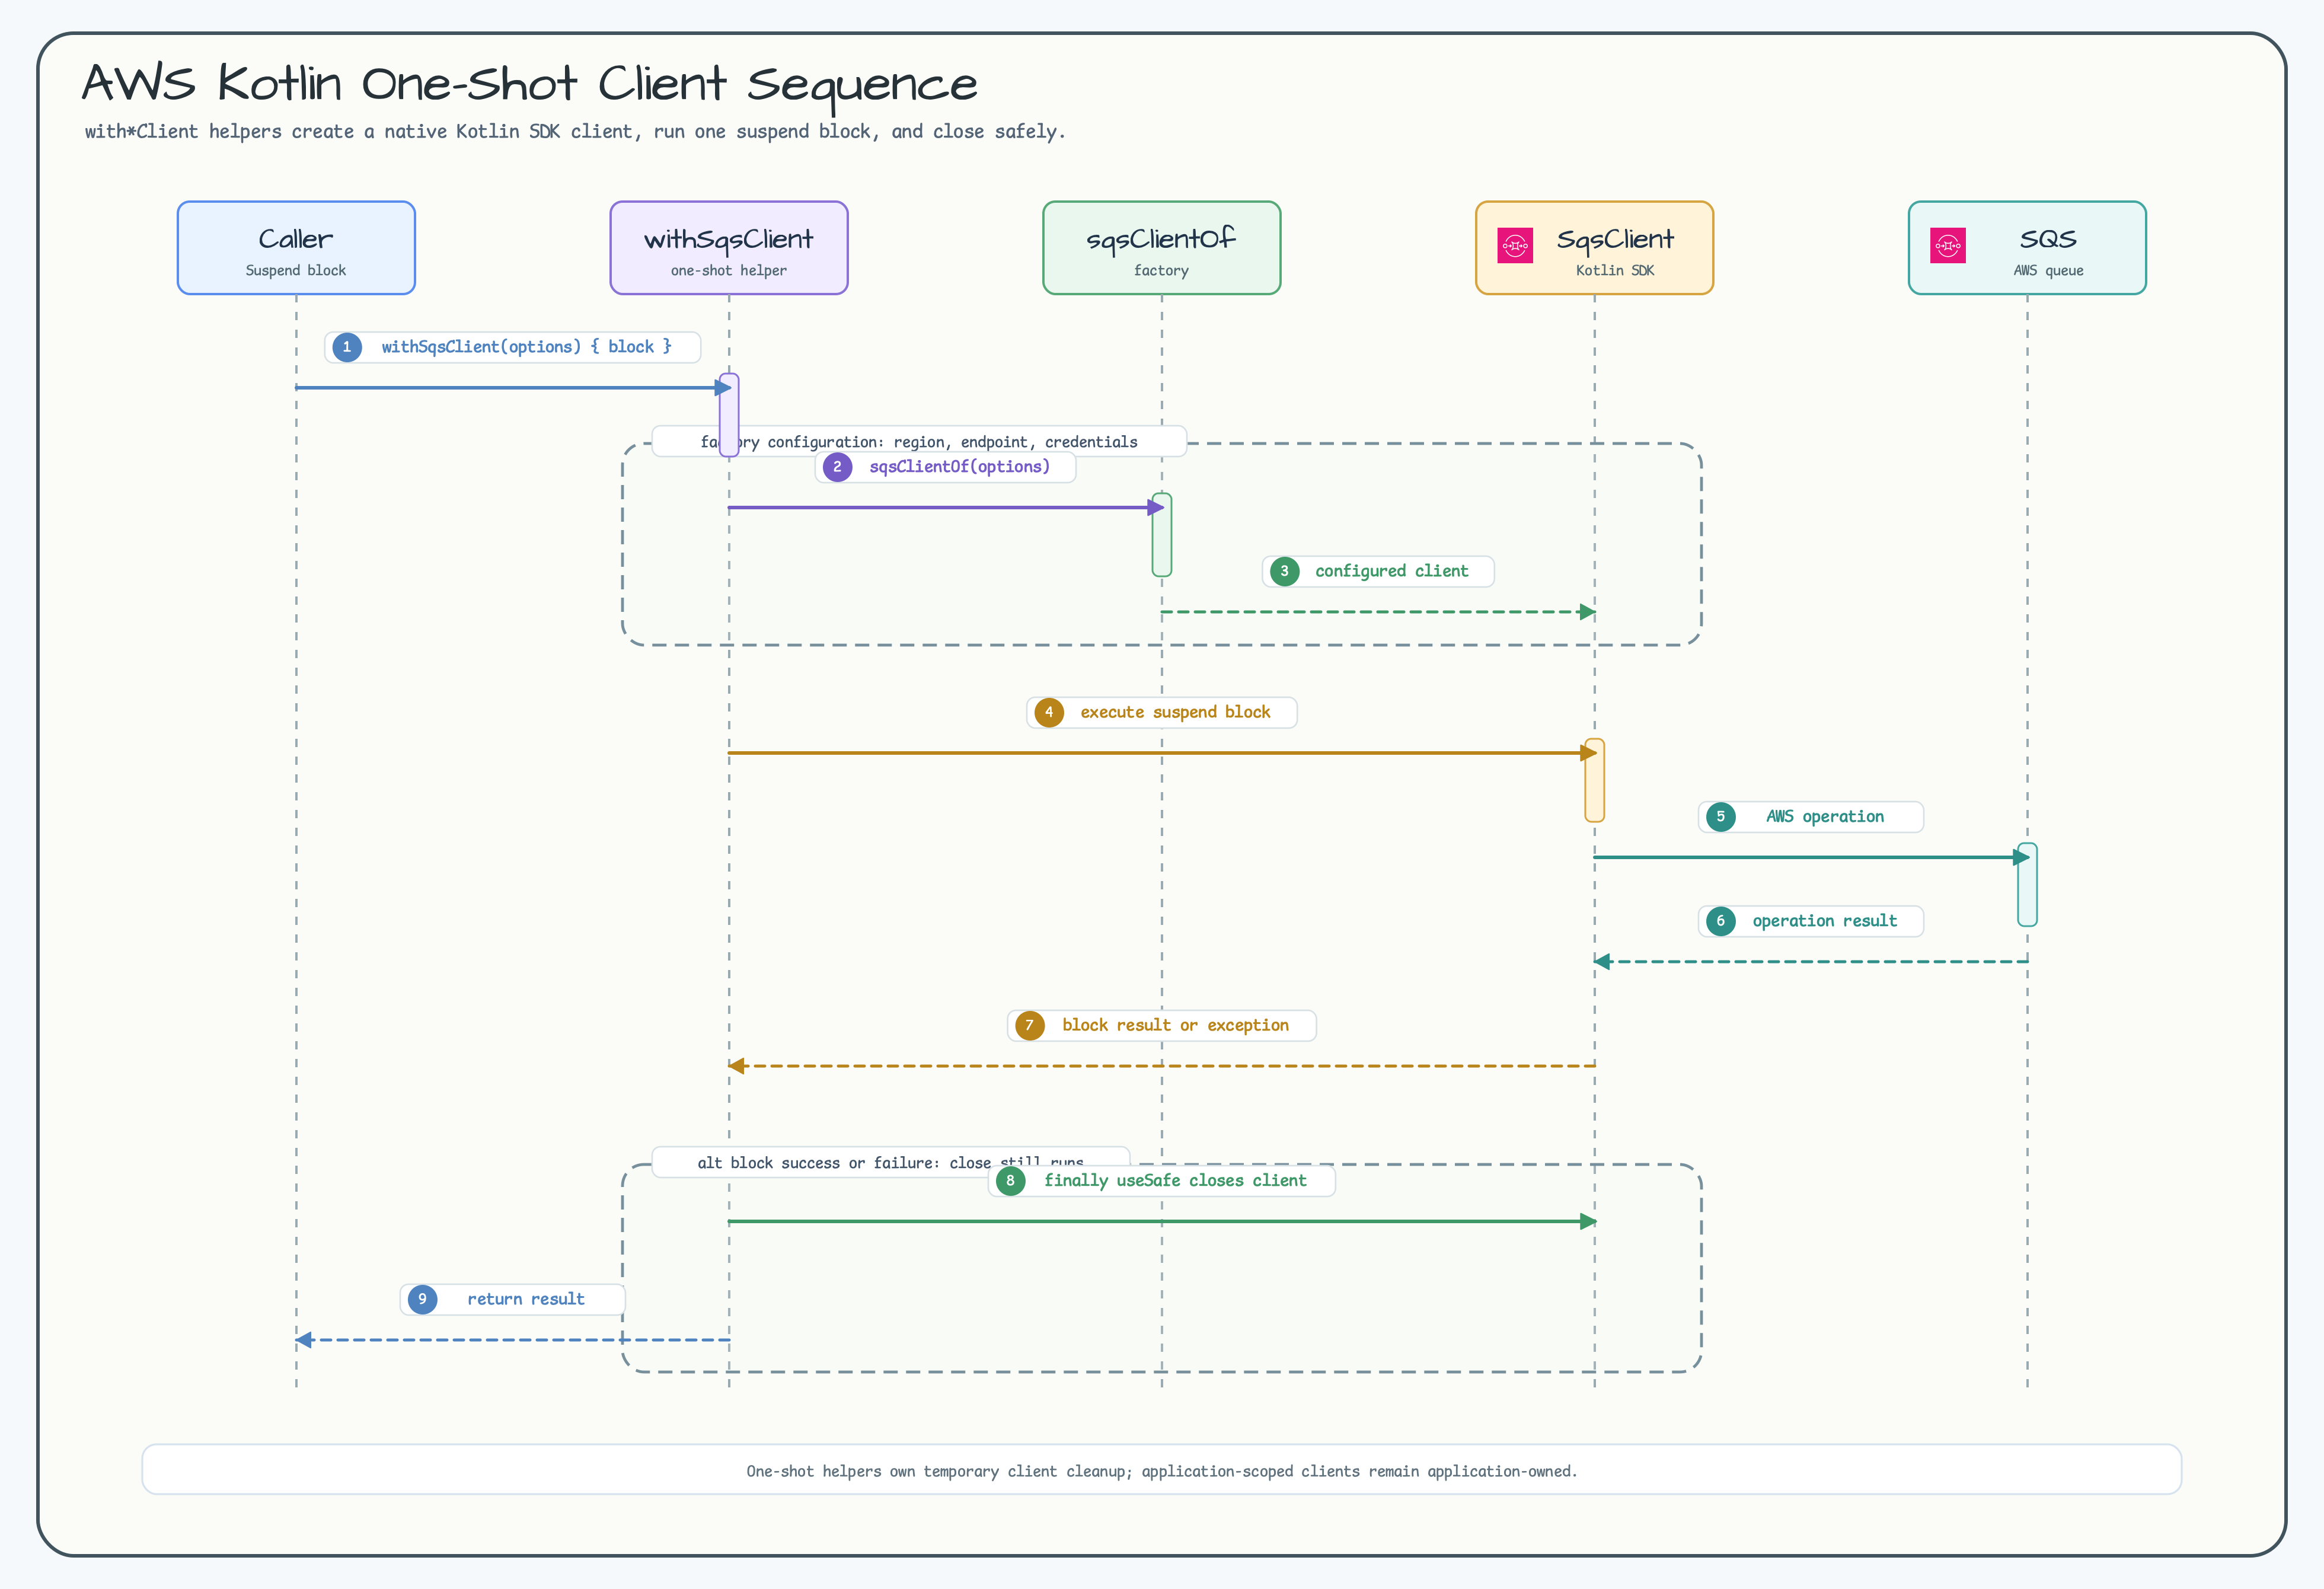The height and width of the screenshot is (1589, 2324).
Task: Click the 'Suspend block' text under Caller
Action: point(296,271)
